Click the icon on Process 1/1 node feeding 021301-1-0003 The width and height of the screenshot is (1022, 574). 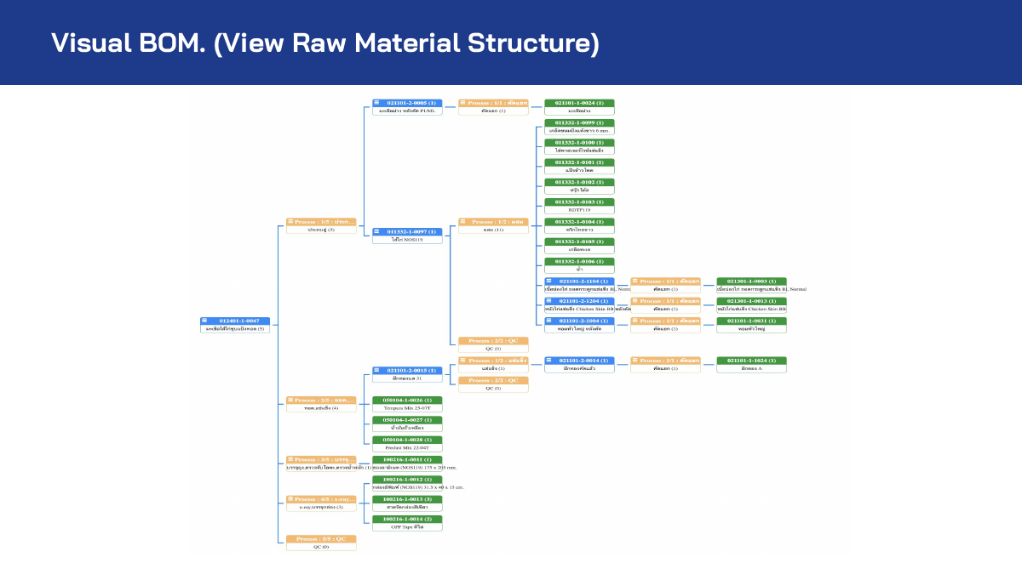tap(635, 281)
